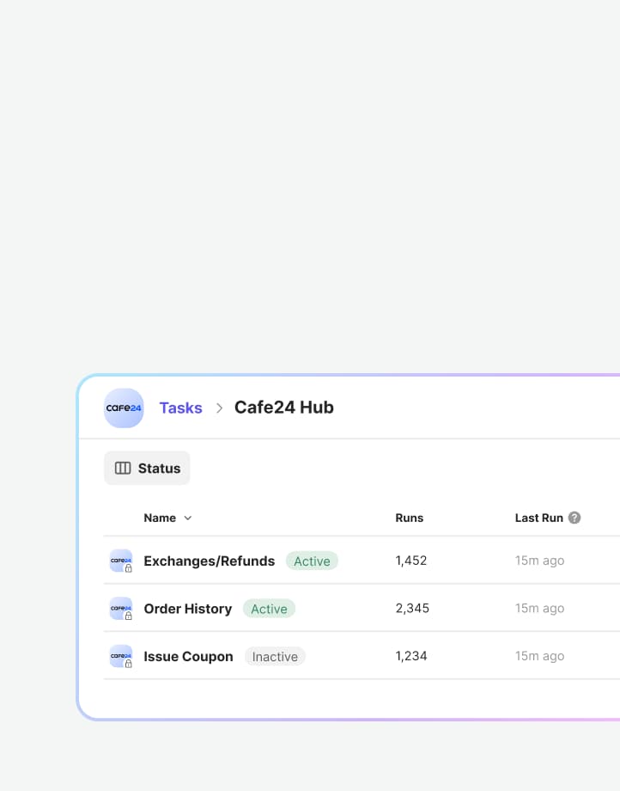Click the columns icon beside Status
The image size is (620, 791).
[123, 469]
